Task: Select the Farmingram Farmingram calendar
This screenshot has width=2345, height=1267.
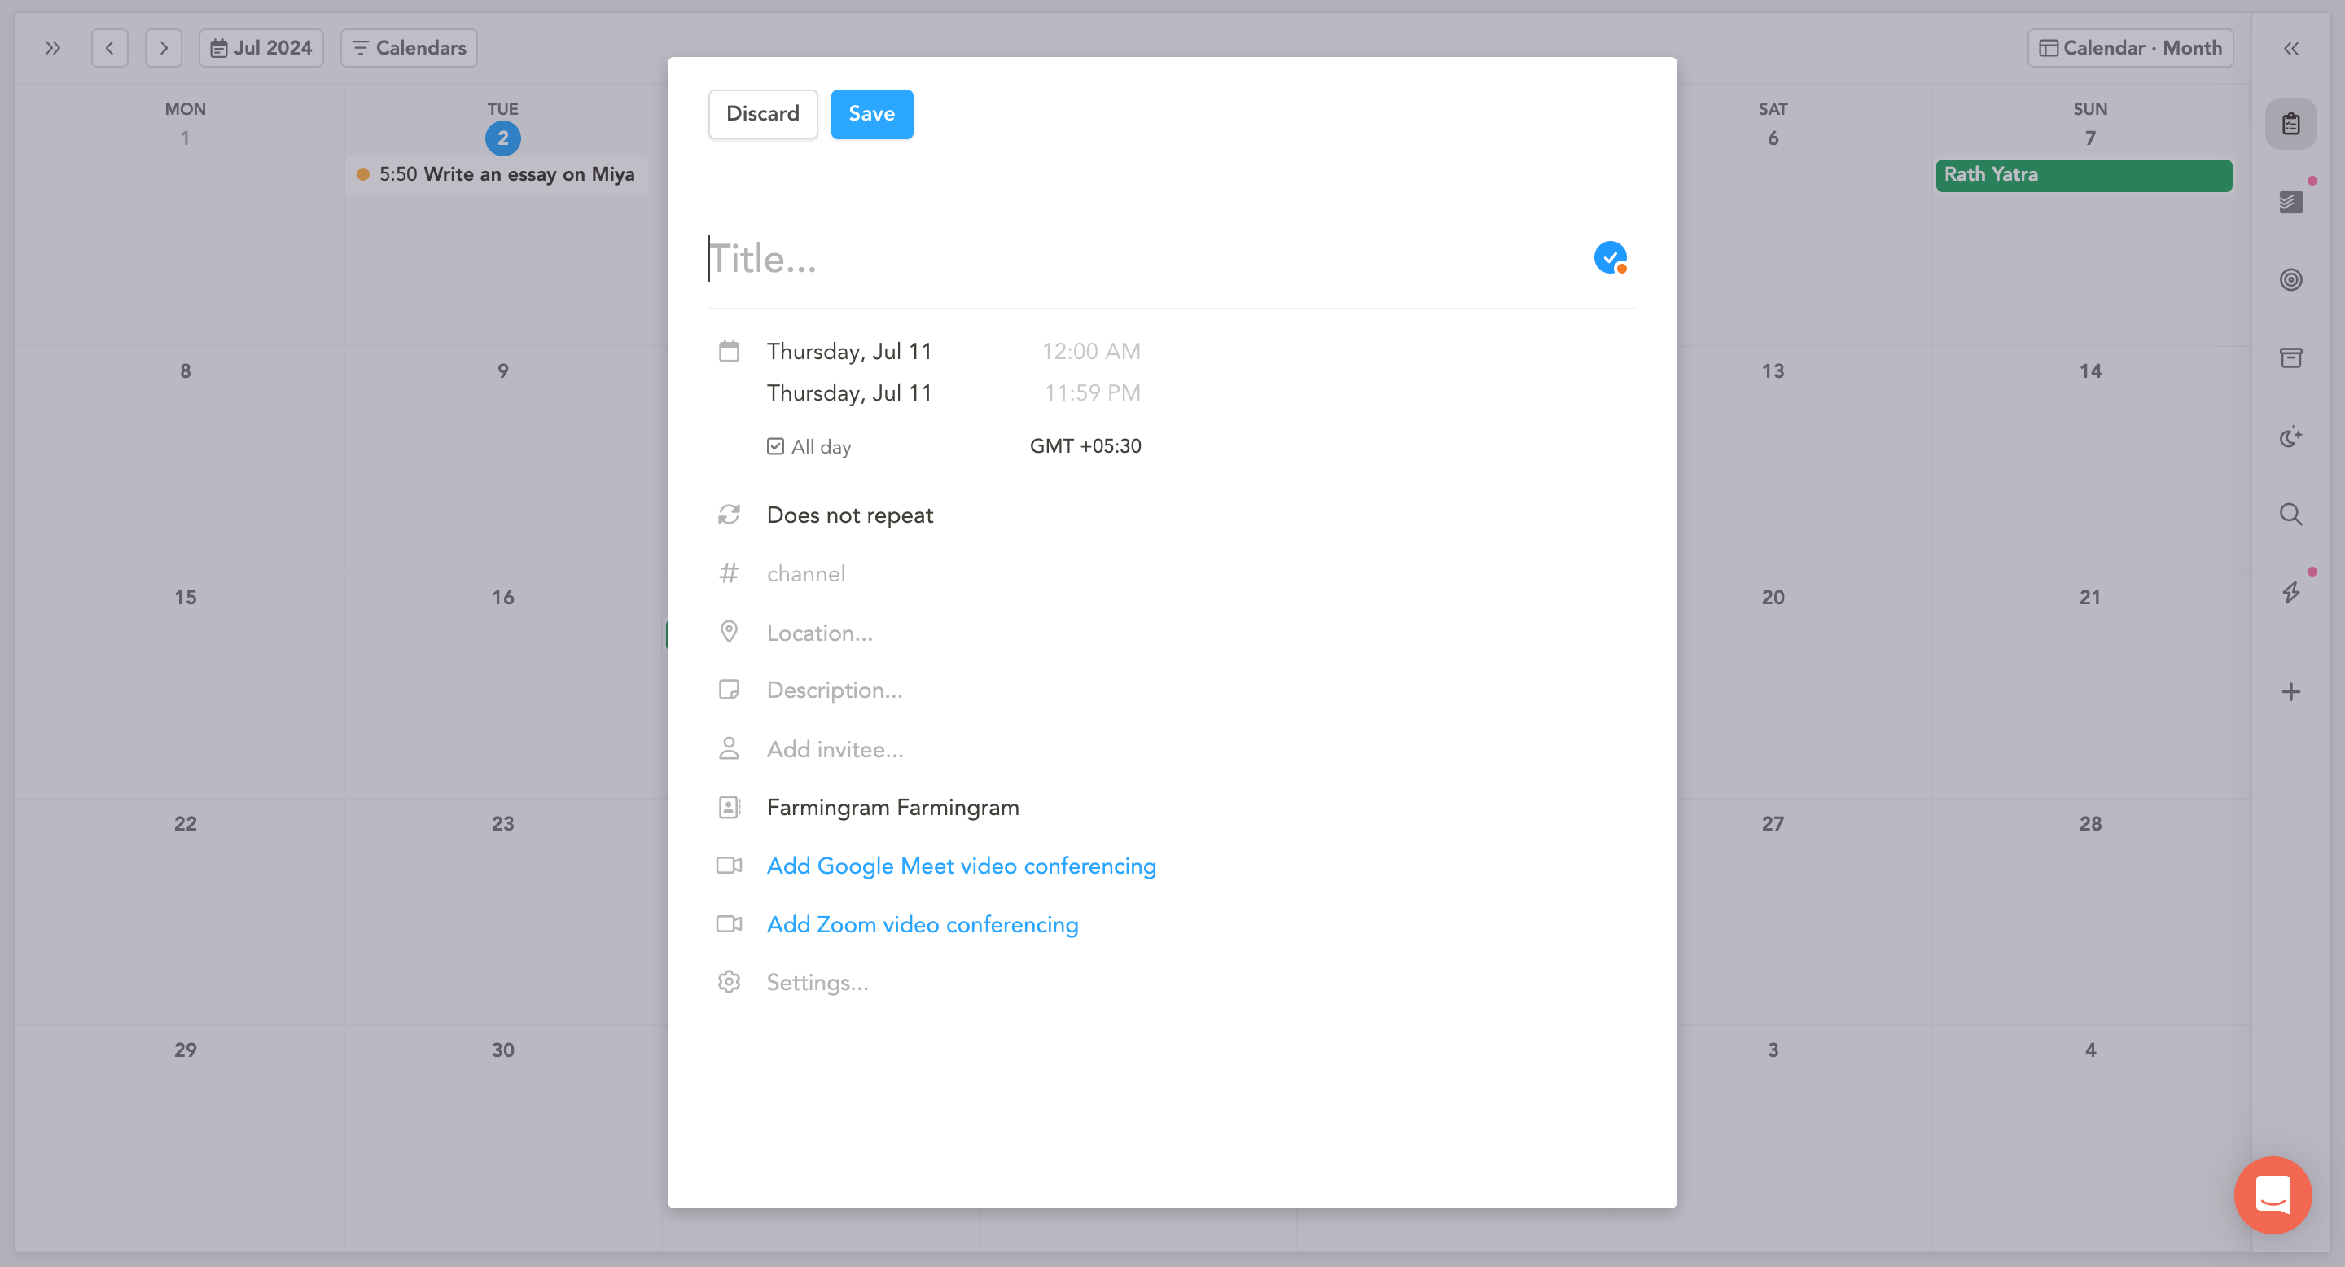Action: click(893, 808)
